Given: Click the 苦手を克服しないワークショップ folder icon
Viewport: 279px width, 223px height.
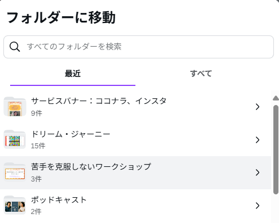Looking at the screenshot, I should [x=15, y=172].
